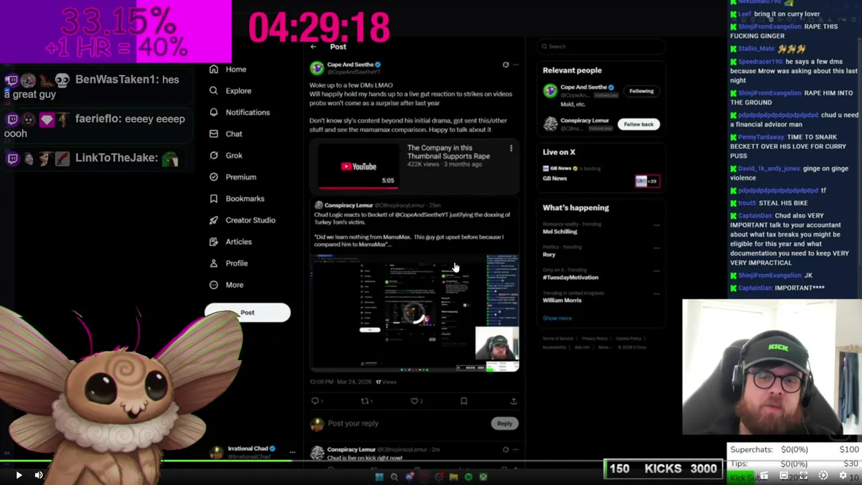
Task: Open the Articles icon
Action: click(x=213, y=242)
